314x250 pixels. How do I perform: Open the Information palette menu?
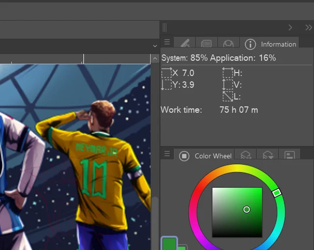click(167, 42)
